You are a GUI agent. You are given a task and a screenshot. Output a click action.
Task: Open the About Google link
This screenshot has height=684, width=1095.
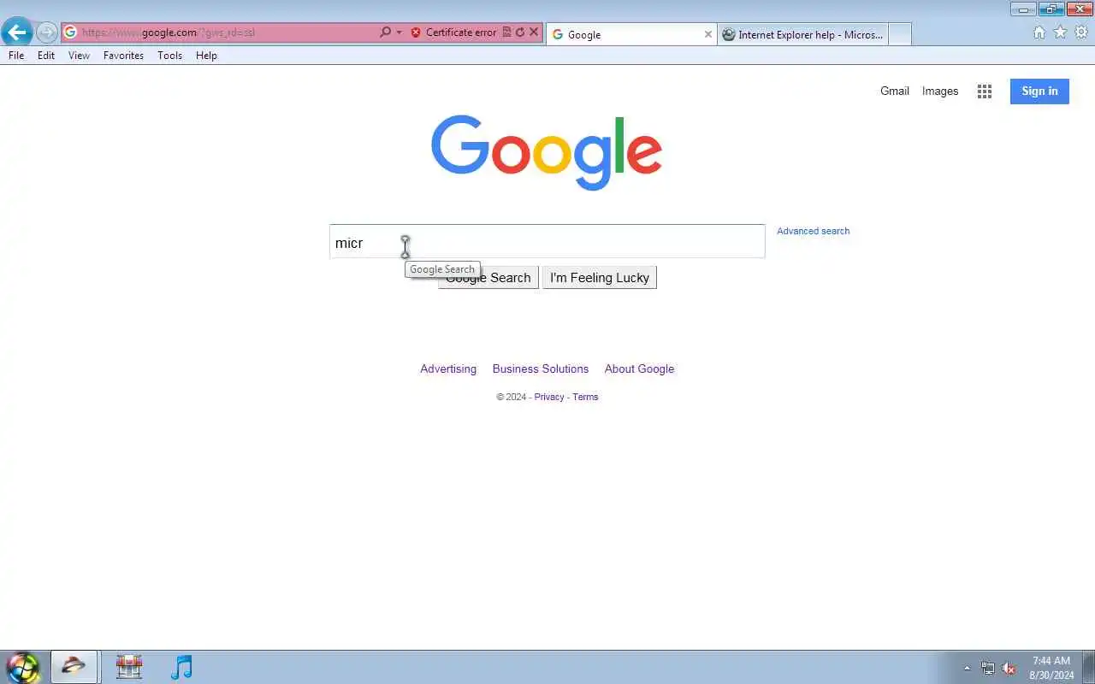click(639, 369)
